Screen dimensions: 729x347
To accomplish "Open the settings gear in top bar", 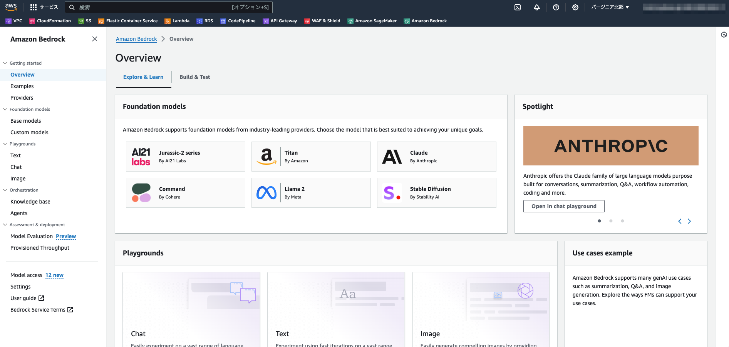I will click(x=575, y=7).
